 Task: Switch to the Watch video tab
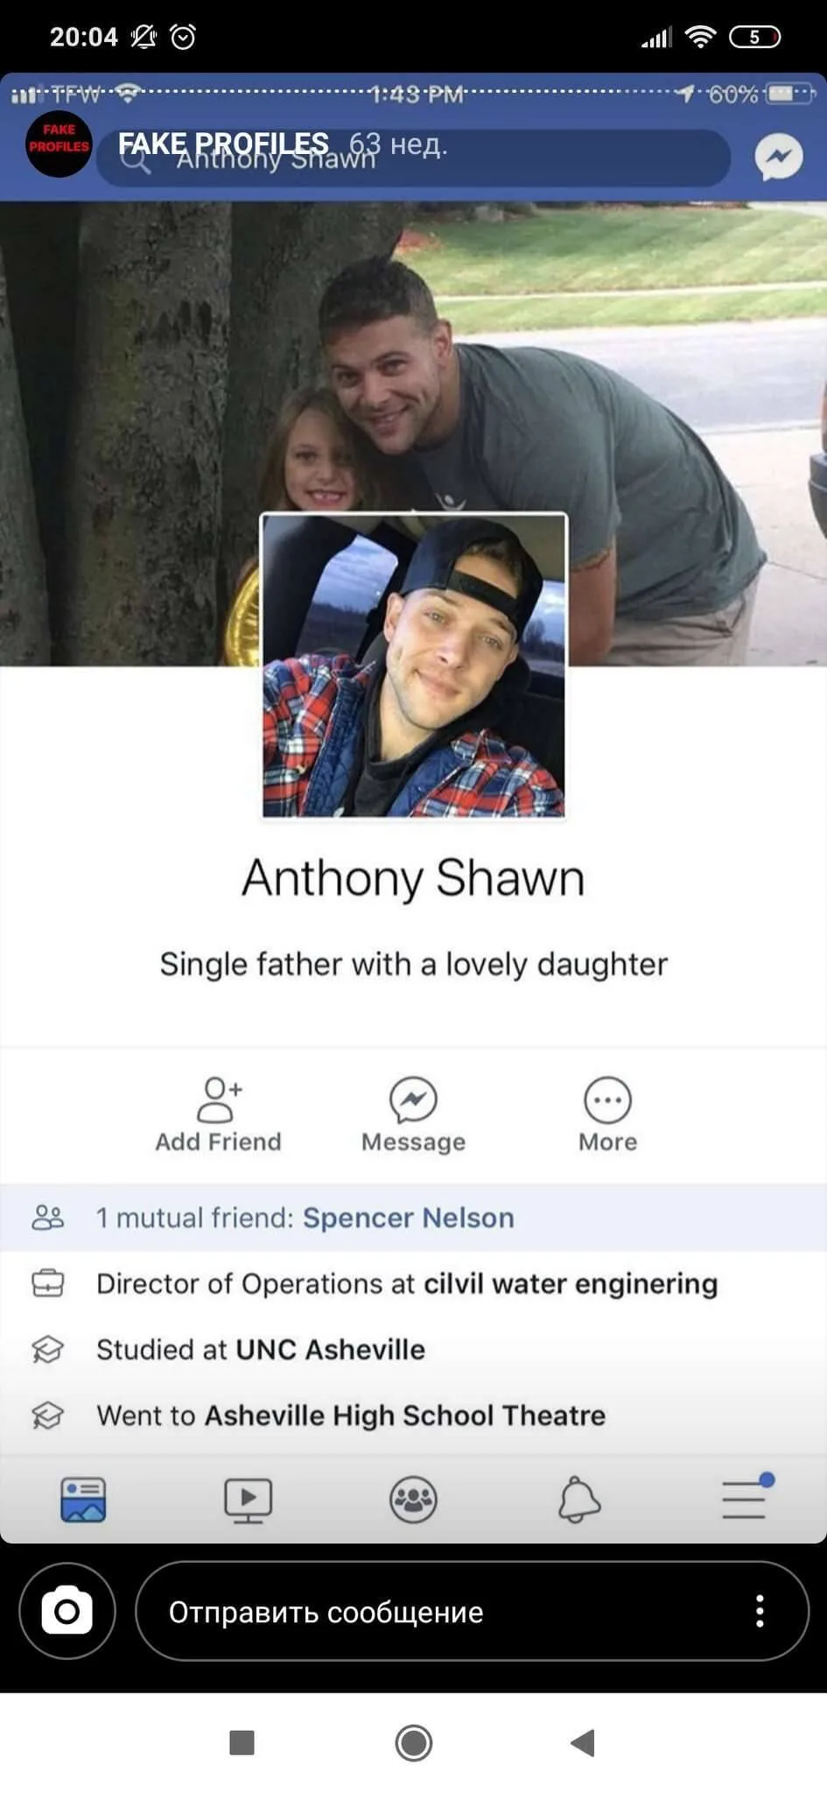click(249, 1500)
